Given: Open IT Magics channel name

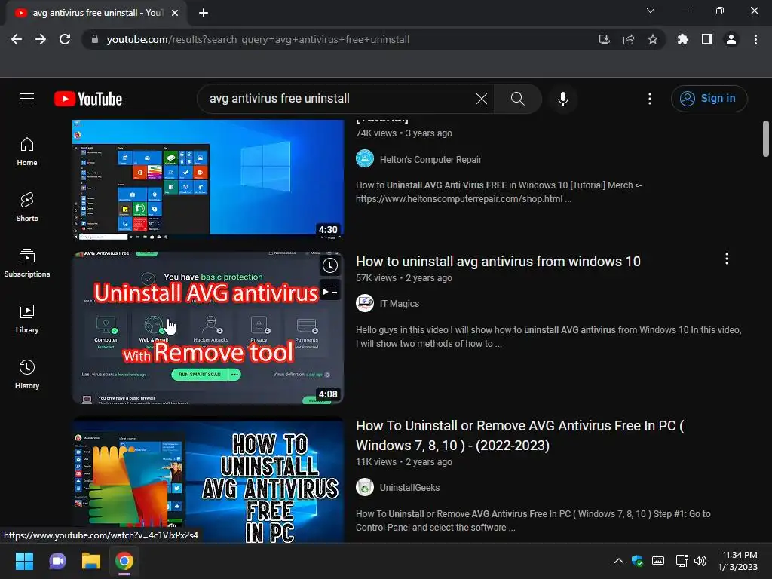Looking at the screenshot, I should (400, 304).
